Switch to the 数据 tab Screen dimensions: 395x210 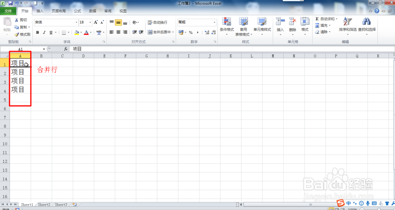(x=93, y=11)
